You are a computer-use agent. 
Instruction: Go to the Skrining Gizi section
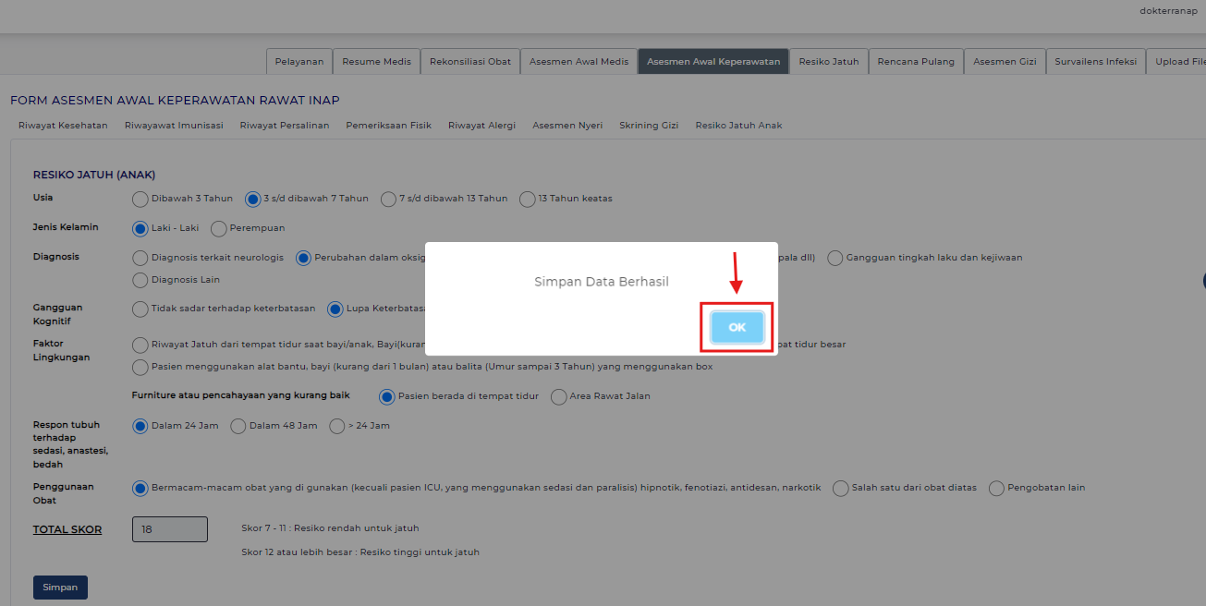coord(649,126)
